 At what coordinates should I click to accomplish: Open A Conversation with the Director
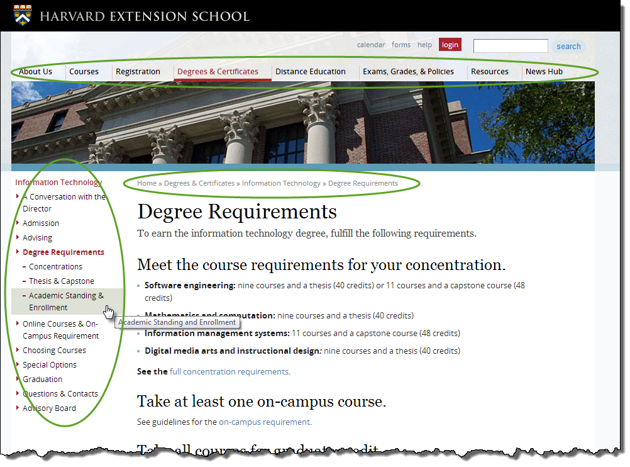coord(64,203)
